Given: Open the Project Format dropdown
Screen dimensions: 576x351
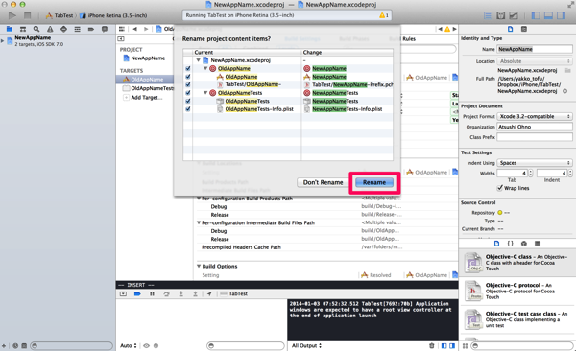Looking at the screenshot, I should (535, 116).
